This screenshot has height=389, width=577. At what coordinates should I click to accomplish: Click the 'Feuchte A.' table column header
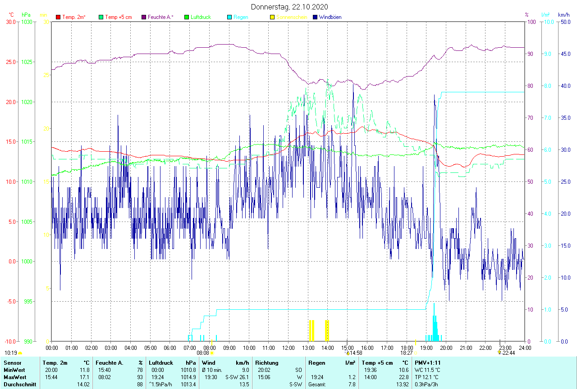pos(110,362)
